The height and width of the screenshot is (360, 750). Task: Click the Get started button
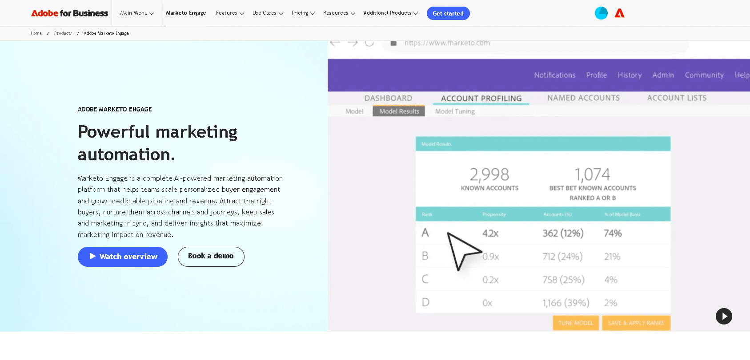pos(448,13)
